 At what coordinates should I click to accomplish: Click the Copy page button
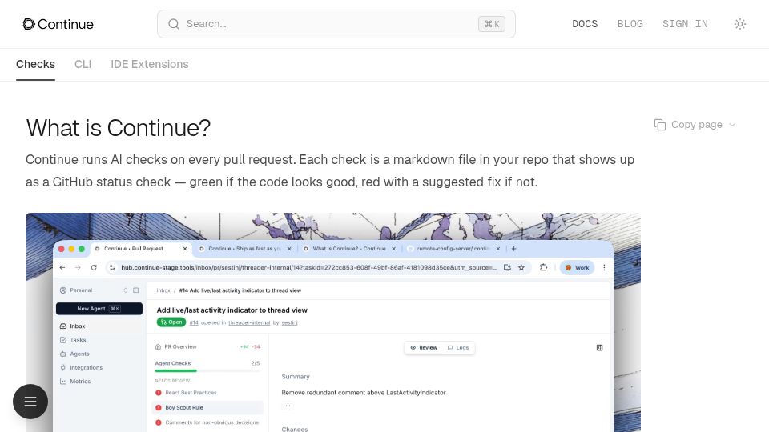pyautogui.click(x=689, y=125)
